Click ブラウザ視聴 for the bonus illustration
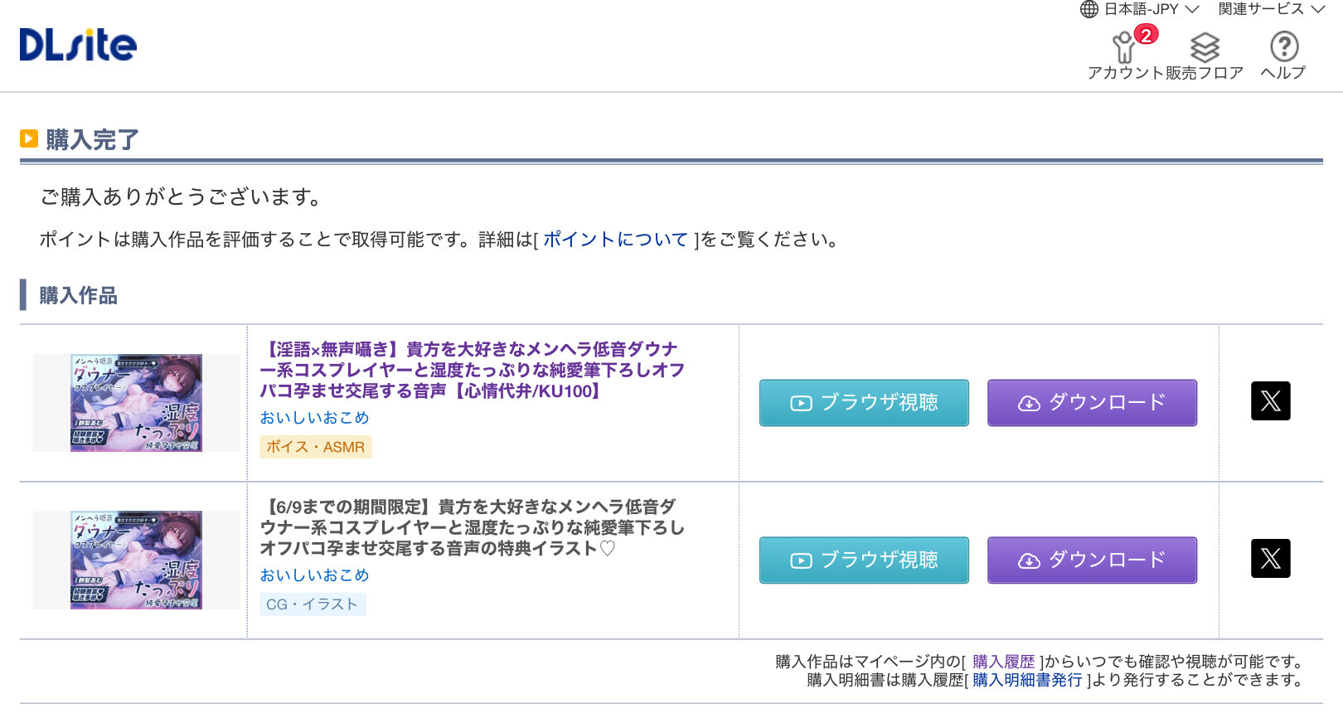 coord(864,560)
